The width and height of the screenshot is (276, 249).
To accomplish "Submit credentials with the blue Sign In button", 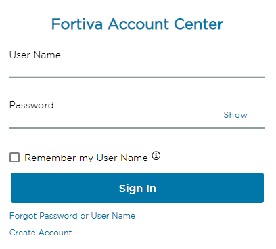I will [x=137, y=187].
